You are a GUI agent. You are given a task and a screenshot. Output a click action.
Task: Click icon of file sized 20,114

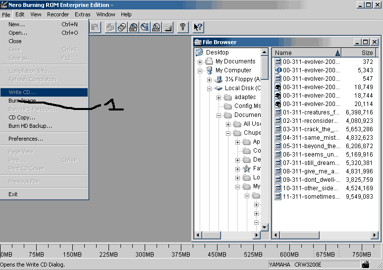point(278,104)
